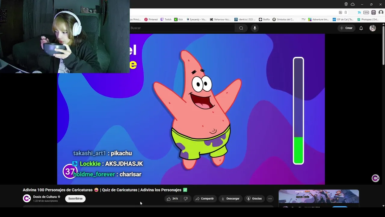The width and height of the screenshot is (385, 217).
Task: Click the YouTube search magnifier button
Action: point(241,28)
